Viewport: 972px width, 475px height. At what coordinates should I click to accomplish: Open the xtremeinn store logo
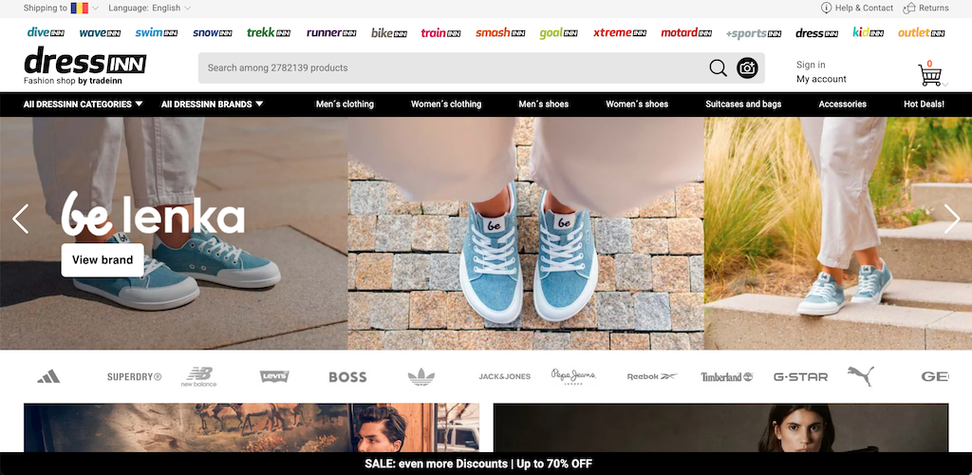point(619,32)
